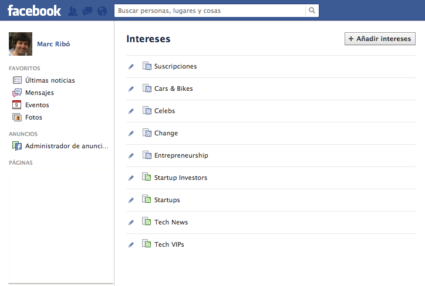Open Fotos in sidebar
The height and width of the screenshot is (286, 425).
coord(33,117)
